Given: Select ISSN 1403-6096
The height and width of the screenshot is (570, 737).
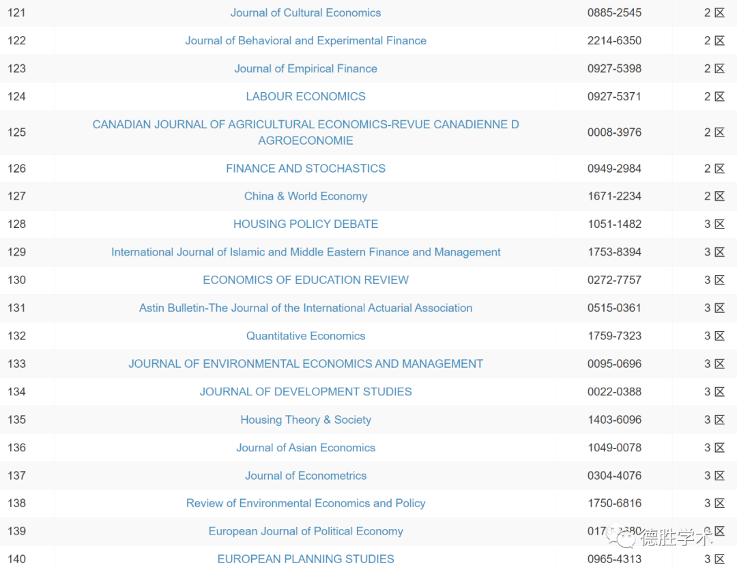Looking at the screenshot, I should click(x=614, y=420).
